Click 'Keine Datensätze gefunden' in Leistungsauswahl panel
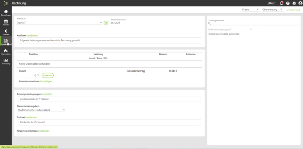This screenshot has width=303, height=149. [x=224, y=34]
